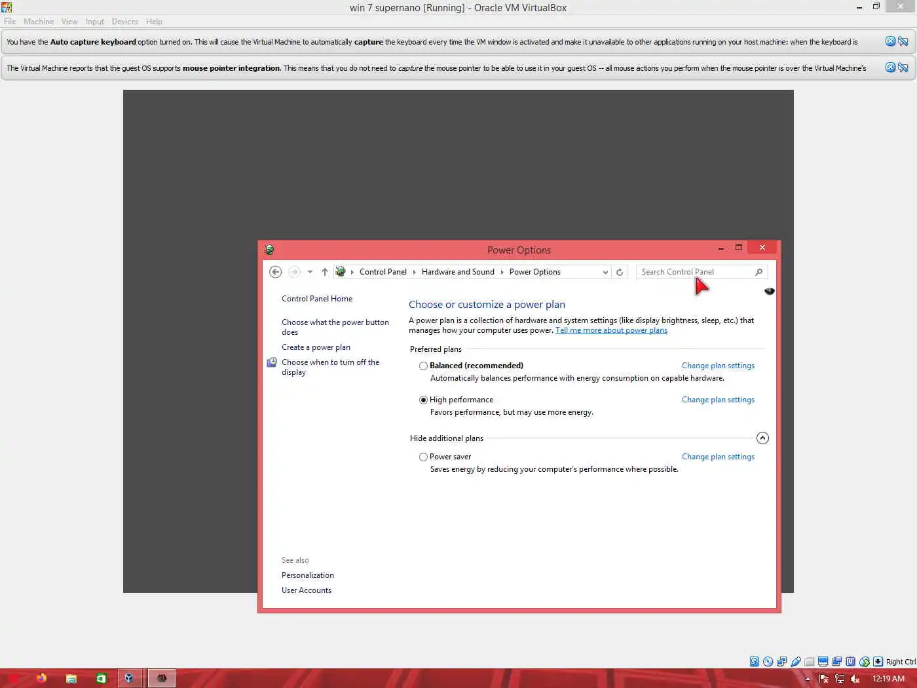Image resolution: width=917 pixels, height=688 pixels.
Task: Open the View menu
Action: coord(69,22)
